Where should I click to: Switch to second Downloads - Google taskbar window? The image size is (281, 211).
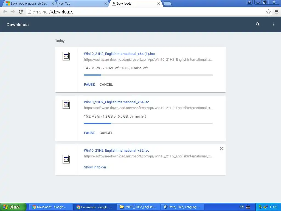pyautogui.click(x=94, y=207)
